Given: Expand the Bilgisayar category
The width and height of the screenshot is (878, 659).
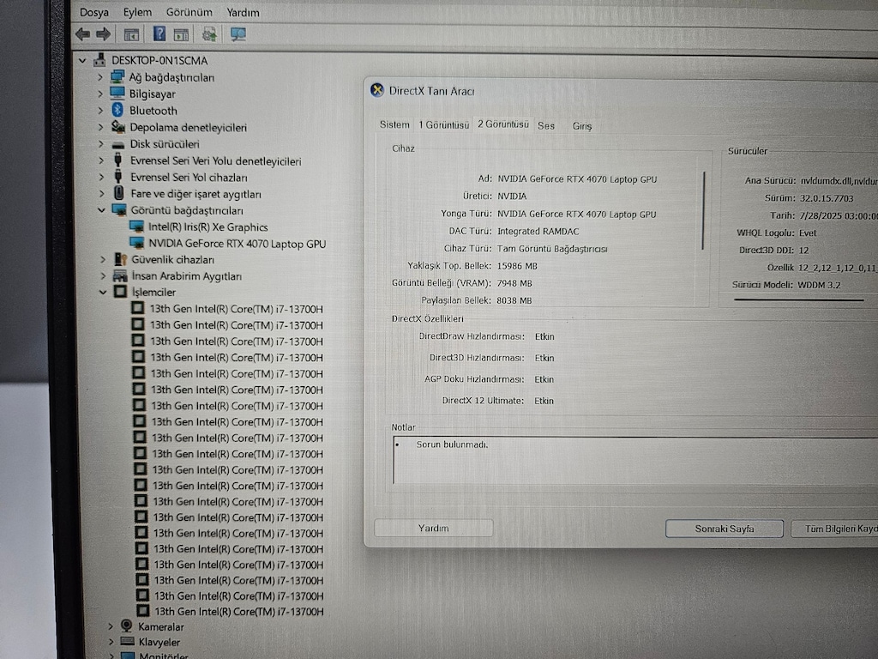Looking at the screenshot, I should tap(99, 94).
